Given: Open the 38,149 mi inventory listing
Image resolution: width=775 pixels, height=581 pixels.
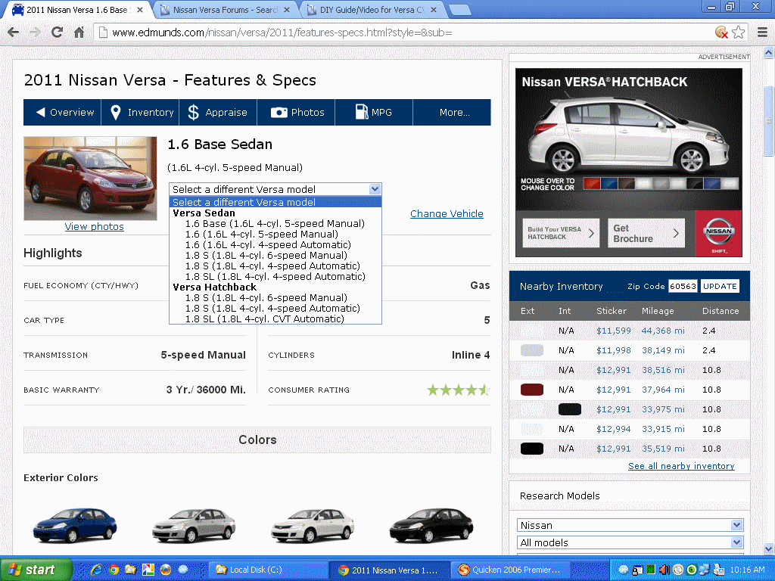Looking at the screenshot, I should [x=663, y=350].
